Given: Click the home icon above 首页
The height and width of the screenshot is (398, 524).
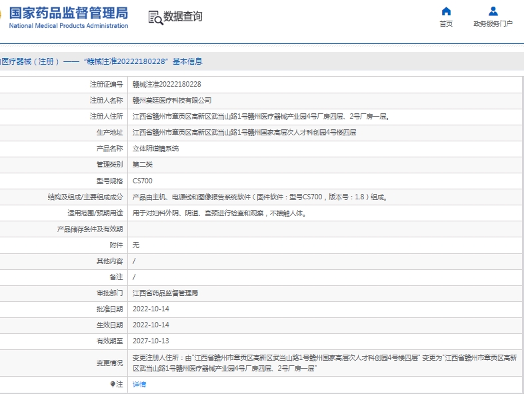Looking at the screenshot, I should tap(446, 11).
